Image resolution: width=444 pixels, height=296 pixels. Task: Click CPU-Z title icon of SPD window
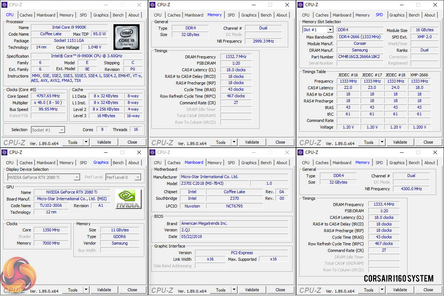[x=300, y=5]
